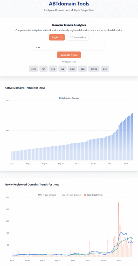The width and height of the screenshot is (138, 266).
Task: Choose the com popular TLD chip
Action: pos(33,69)
